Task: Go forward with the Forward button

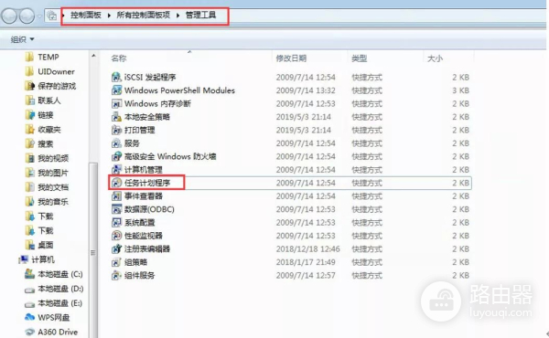Action: tap(27, 16)
